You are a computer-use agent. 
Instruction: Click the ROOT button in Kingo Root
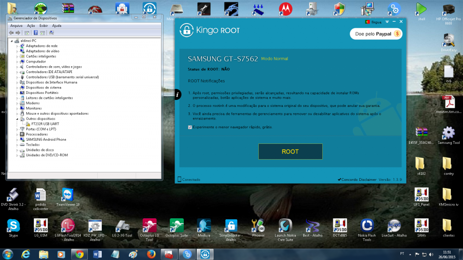click(x=290, y=151)
